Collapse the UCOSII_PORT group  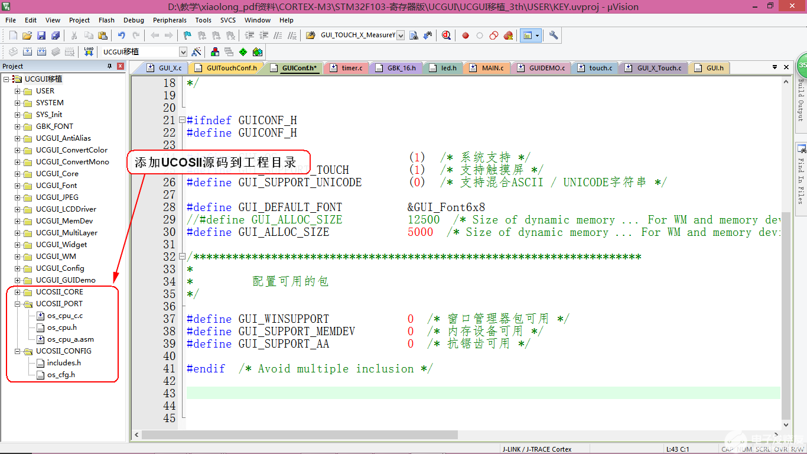click(x=18, y=304)
